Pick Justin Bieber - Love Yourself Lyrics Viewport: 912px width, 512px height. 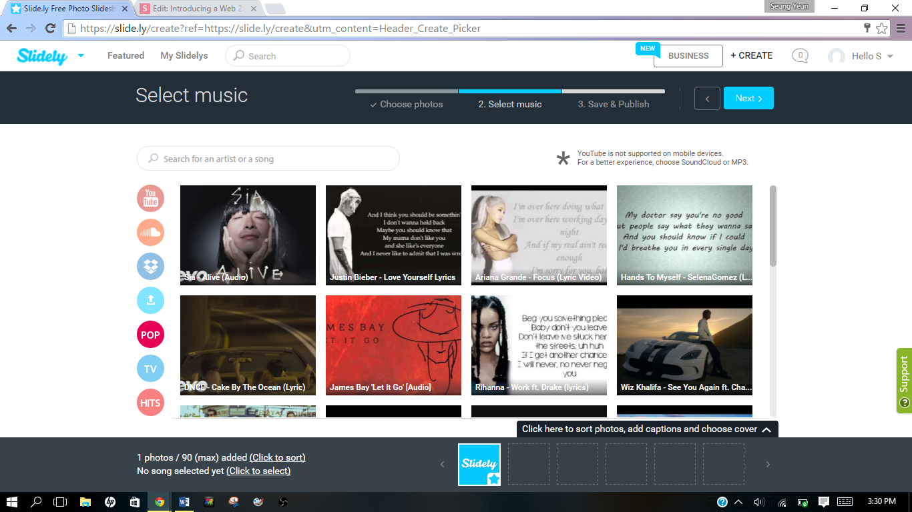point(393,235)
